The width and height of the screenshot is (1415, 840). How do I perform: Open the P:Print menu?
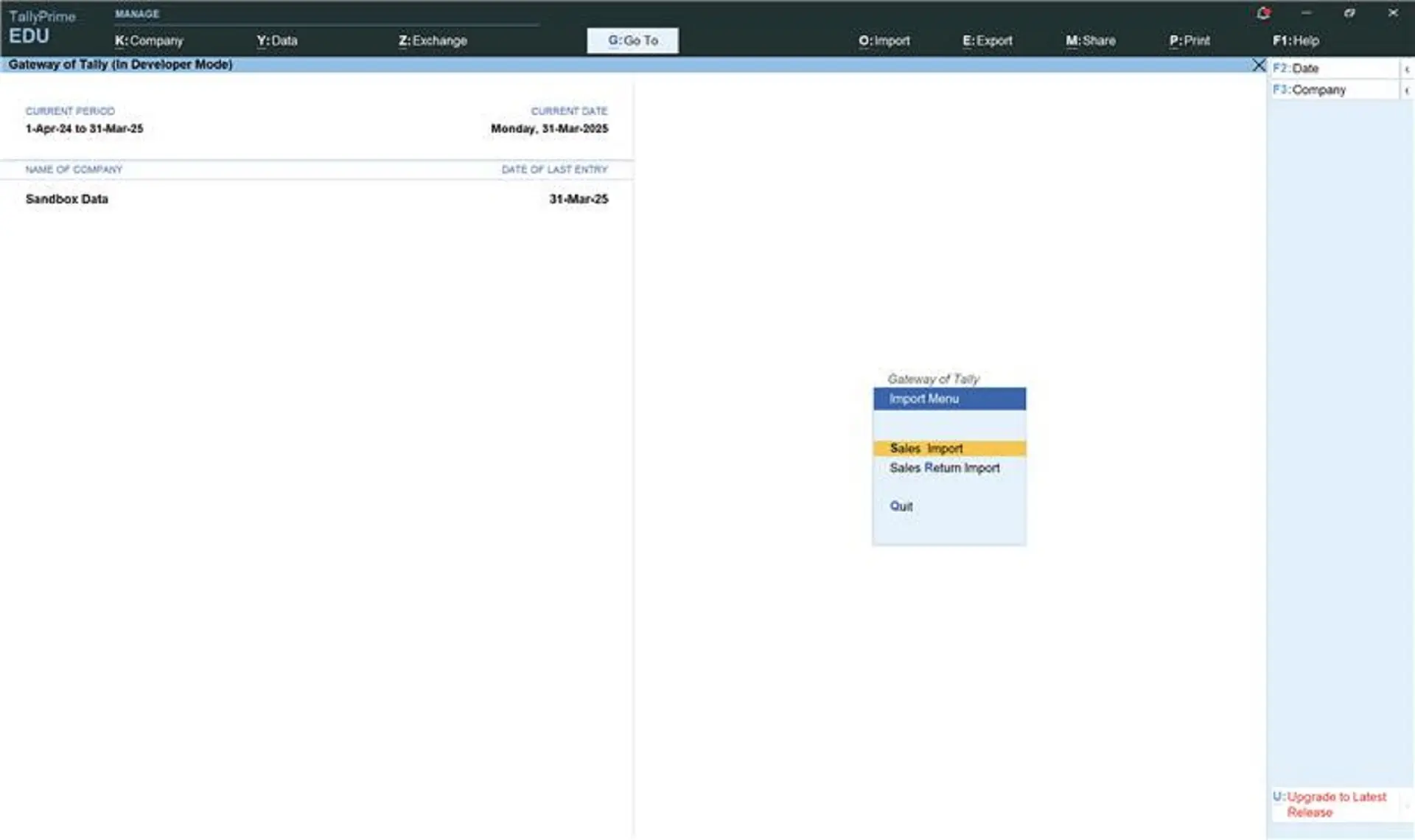(1189, 41)
